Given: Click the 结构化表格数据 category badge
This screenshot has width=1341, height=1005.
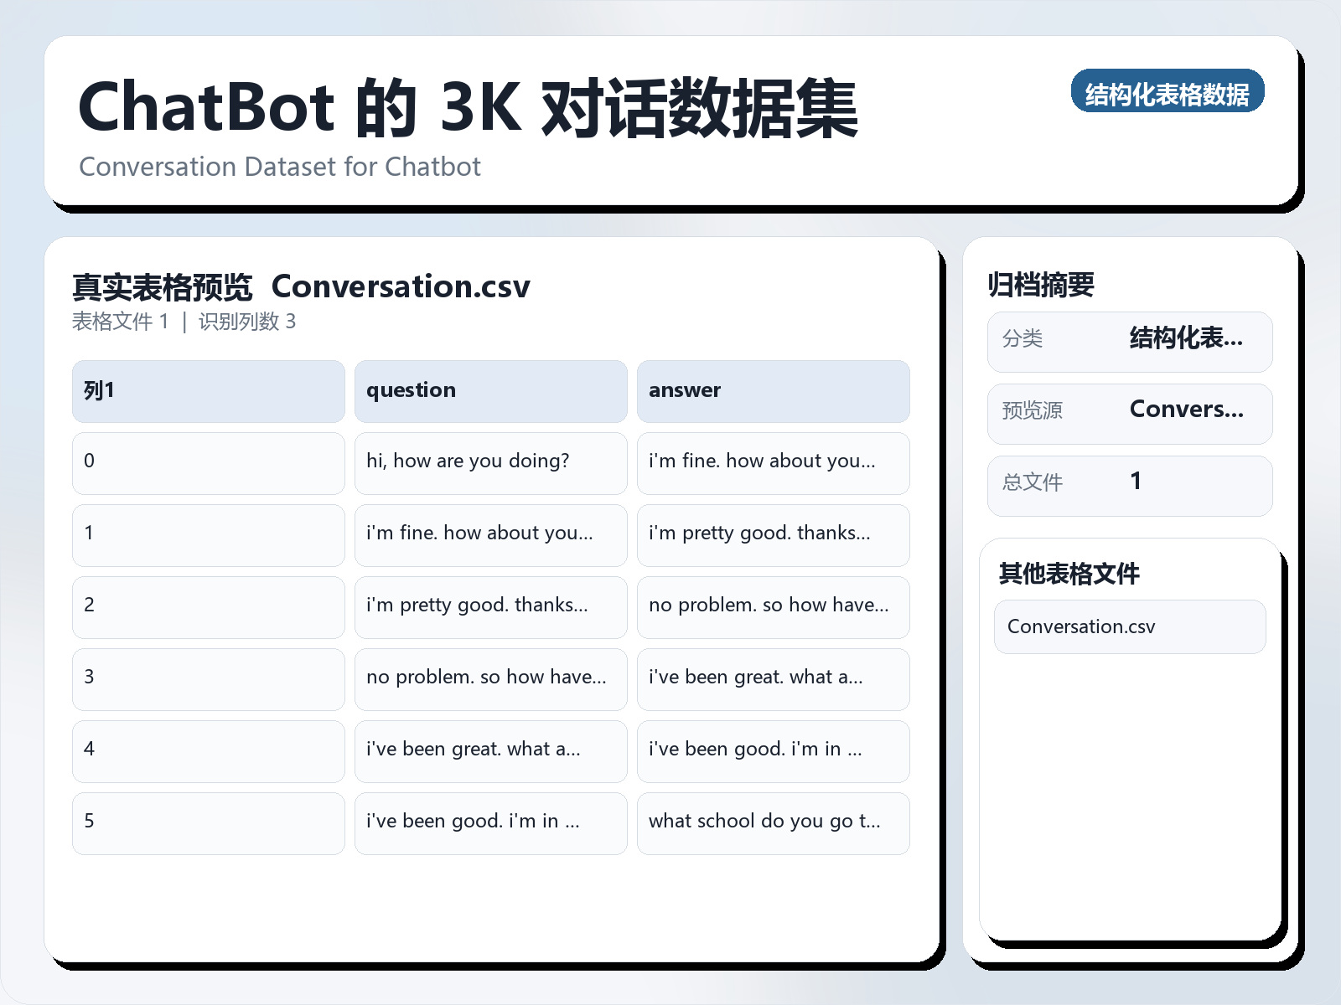Looking at the screenshot, I should (1168, 92).
